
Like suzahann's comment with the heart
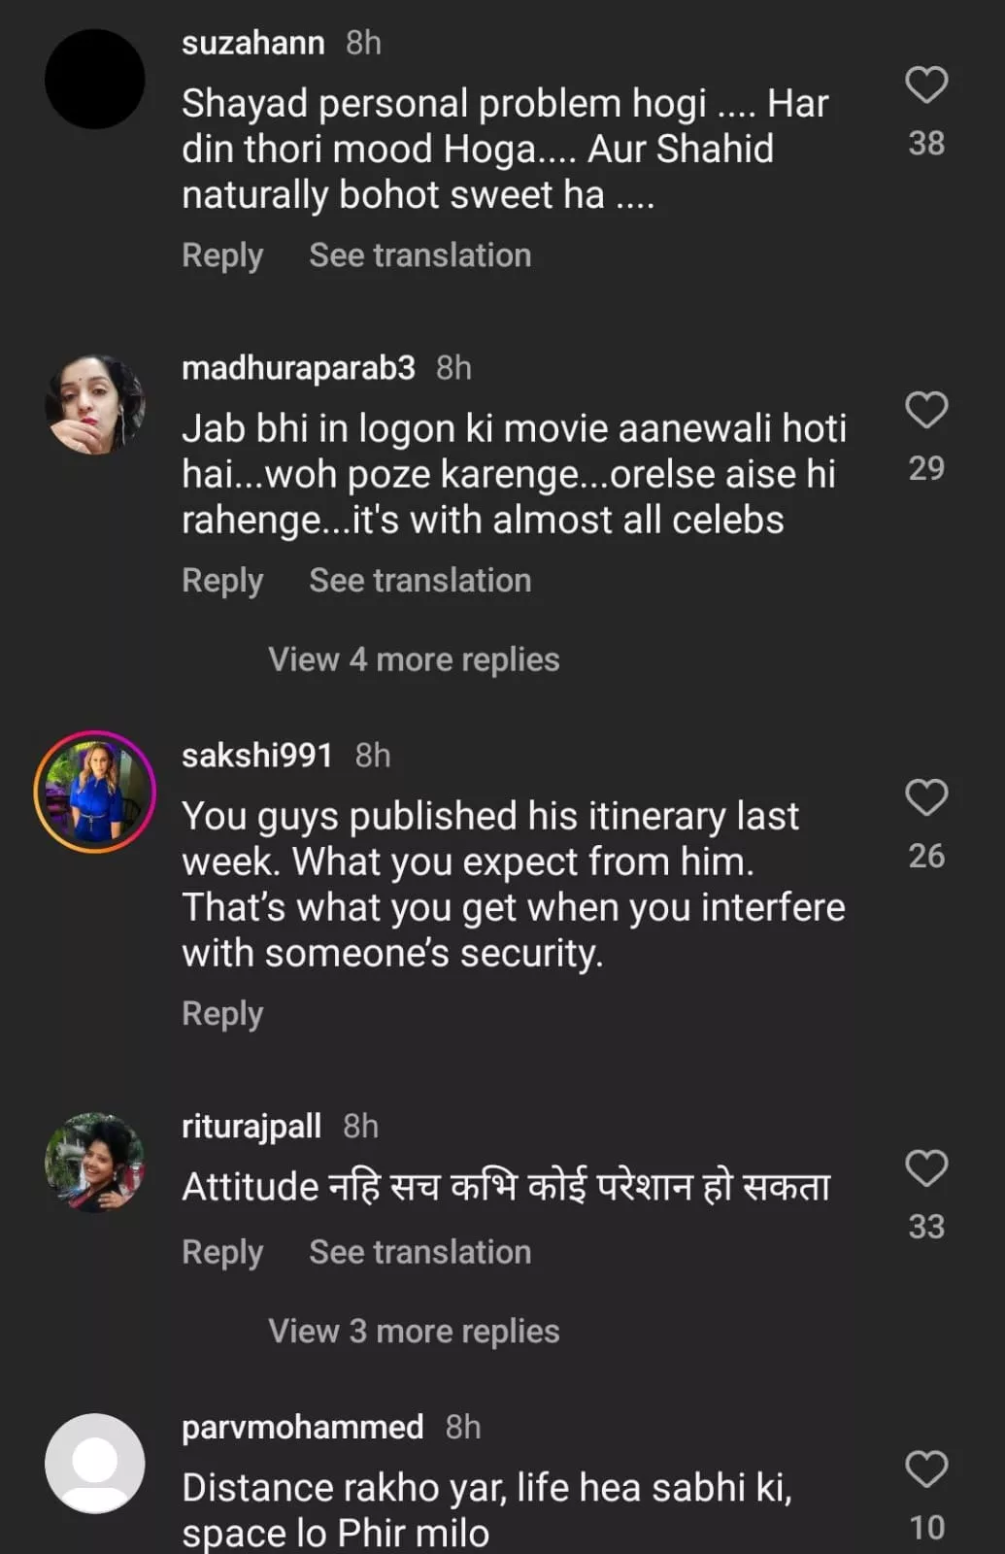926,85
